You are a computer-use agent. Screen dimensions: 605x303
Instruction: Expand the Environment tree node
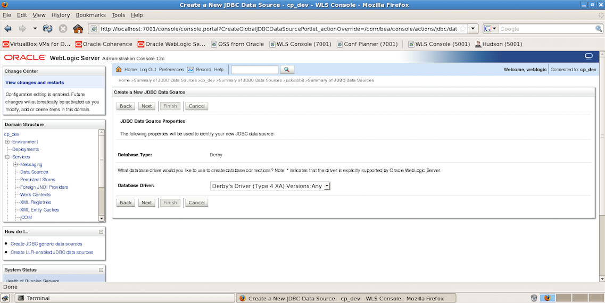point(8,142)
